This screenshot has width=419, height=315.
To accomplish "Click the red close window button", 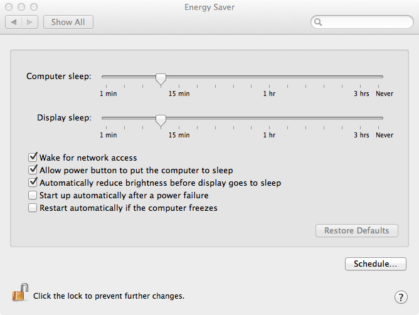I will 9,7.
